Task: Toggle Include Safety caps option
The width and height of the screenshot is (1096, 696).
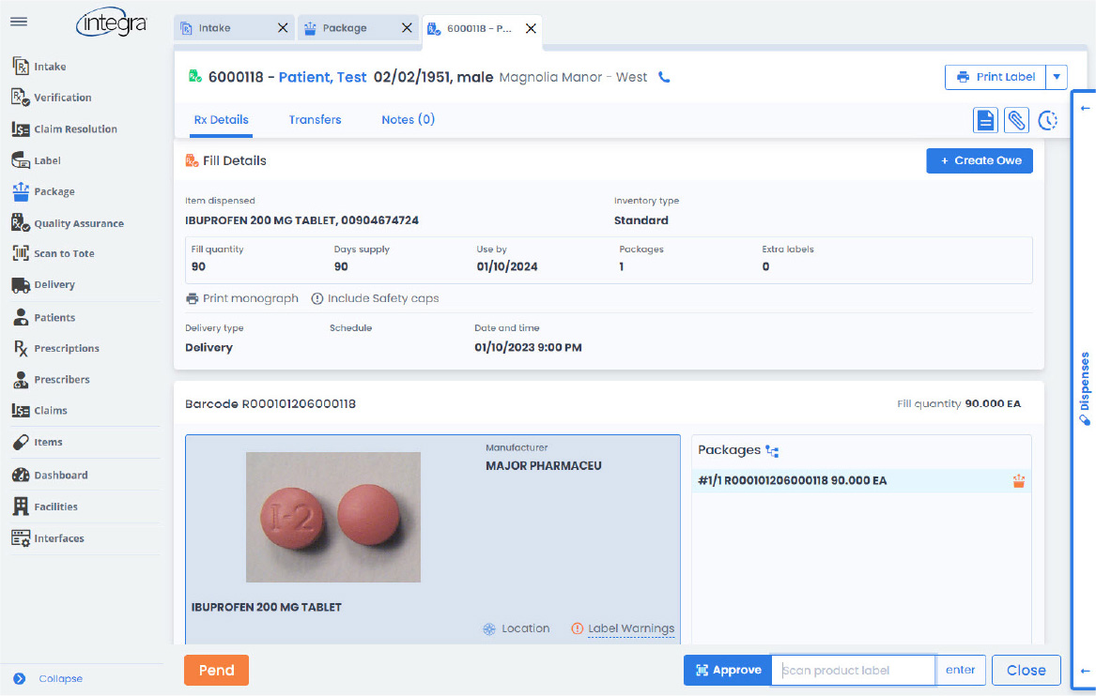Action: [375, 298]
